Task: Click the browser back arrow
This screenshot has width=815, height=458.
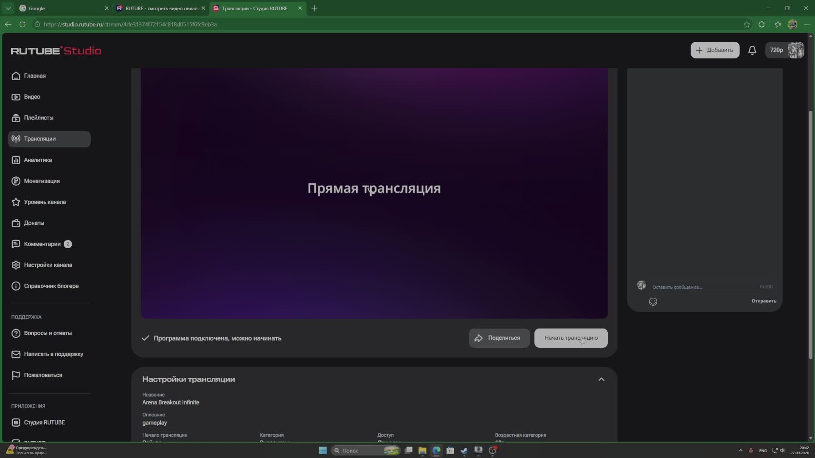Action: [x=8, y=25]
